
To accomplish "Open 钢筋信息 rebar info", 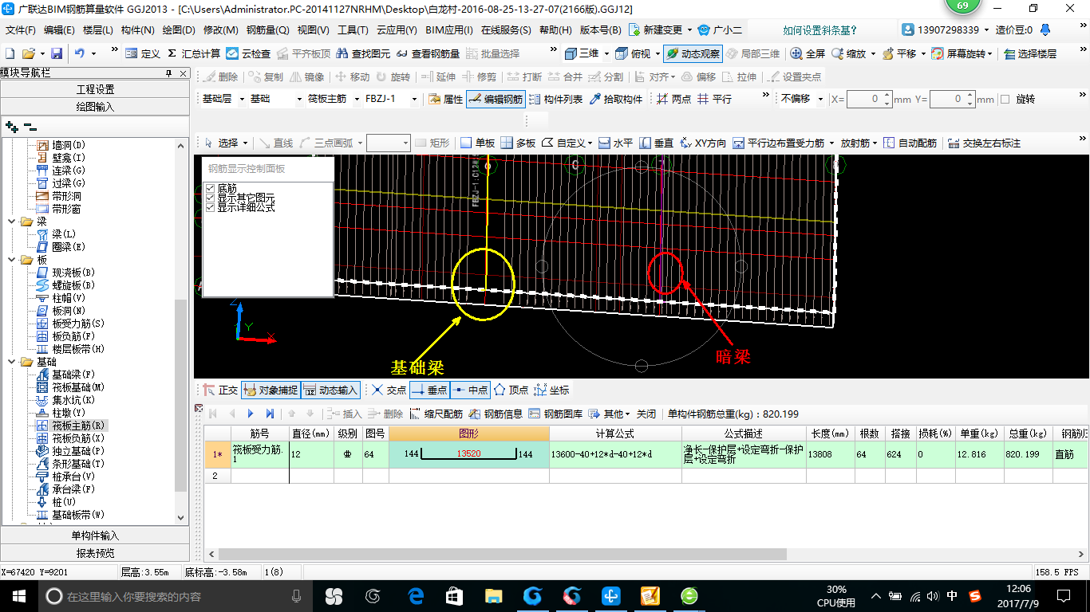I will coord(496,414).
